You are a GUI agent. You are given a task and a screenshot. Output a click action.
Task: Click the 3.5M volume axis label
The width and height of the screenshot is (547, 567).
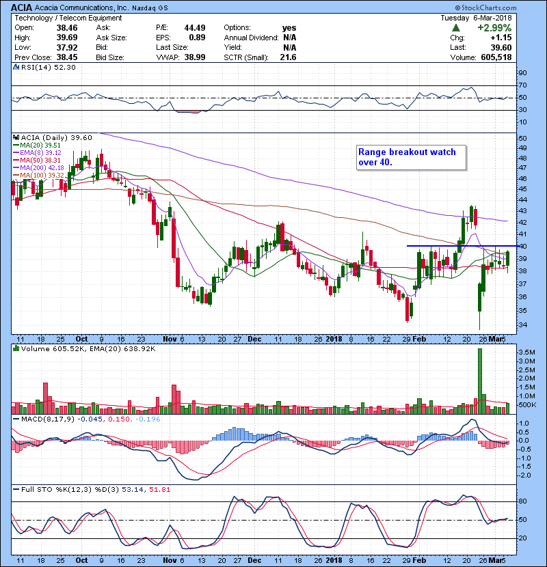526,352
